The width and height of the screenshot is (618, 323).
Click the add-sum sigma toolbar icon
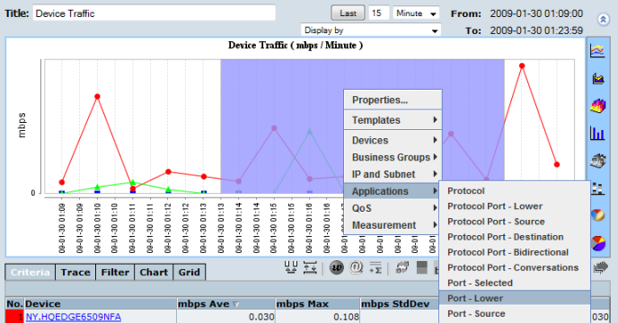375,268
